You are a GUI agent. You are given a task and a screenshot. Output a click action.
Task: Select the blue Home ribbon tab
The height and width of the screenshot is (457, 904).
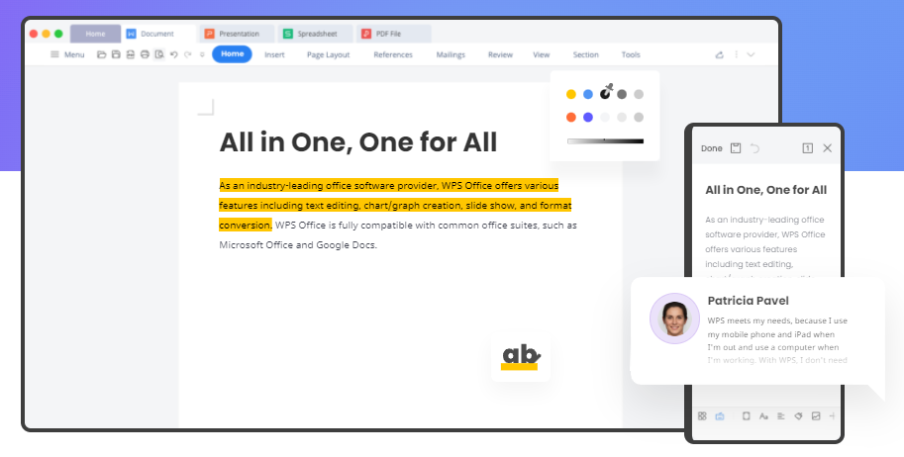[233, 54]
